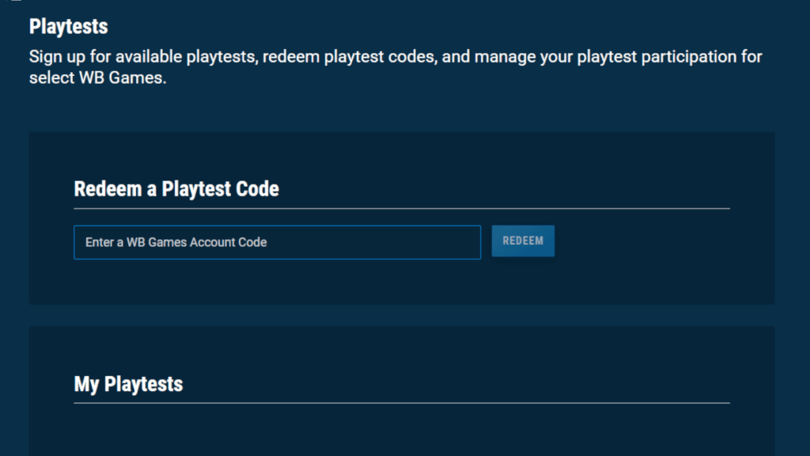Click the divider under Redeem a Playtest Code
The height and width of the screenshot is (456, 810).
click(x=401, y=207)
